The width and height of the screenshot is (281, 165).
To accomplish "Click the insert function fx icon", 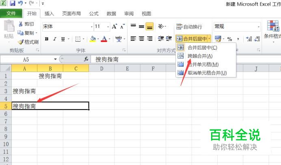I will click(86, 59).
